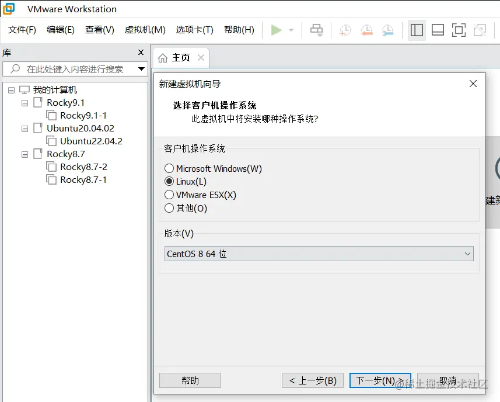Select the Rocky8.7 virtual machine
The width and height of the screenshot is (500, 402).
(66, 154)
